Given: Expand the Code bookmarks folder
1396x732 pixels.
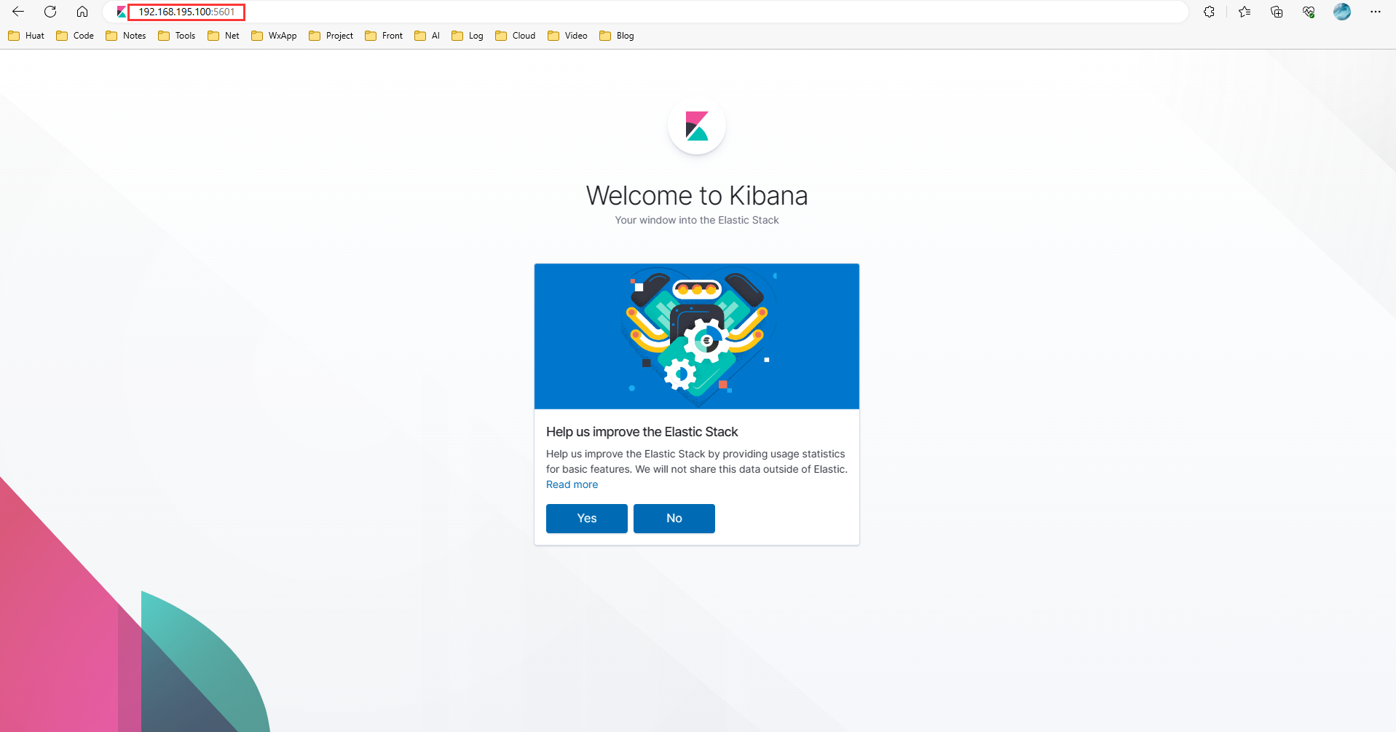Looking at the screenshot, I should coord(75,36).
